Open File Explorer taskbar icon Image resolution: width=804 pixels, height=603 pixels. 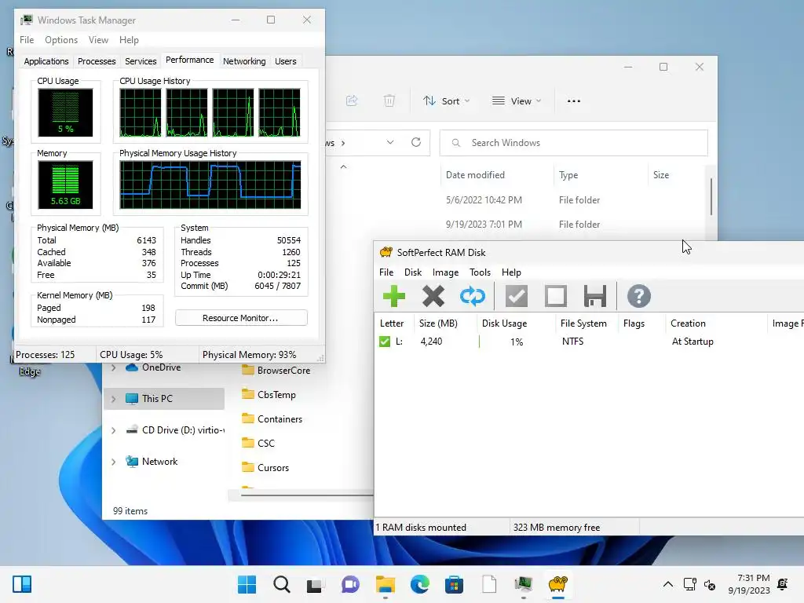[x=385, y=584]
